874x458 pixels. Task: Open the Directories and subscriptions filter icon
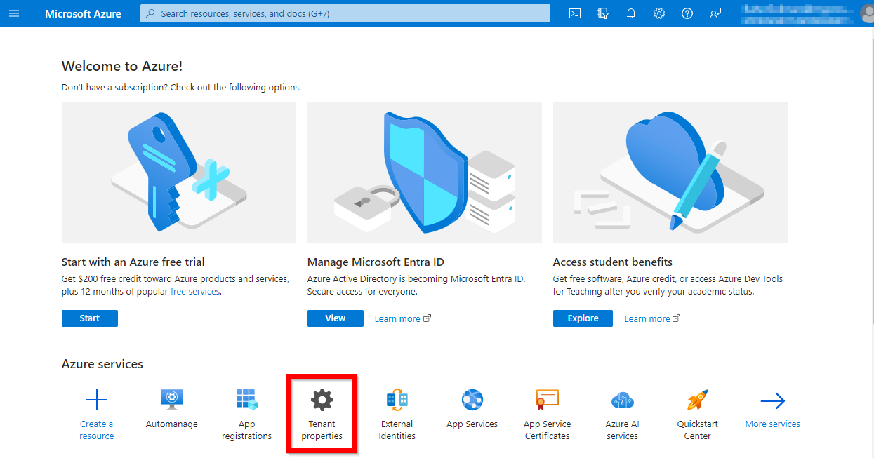602,13
